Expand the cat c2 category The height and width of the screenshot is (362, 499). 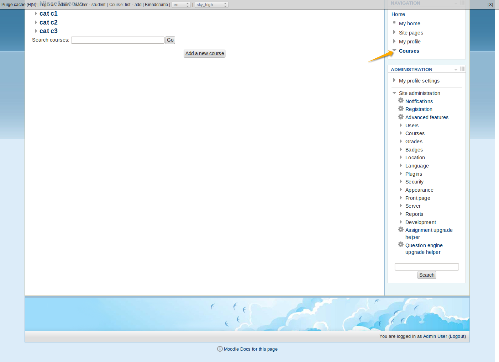36,22
